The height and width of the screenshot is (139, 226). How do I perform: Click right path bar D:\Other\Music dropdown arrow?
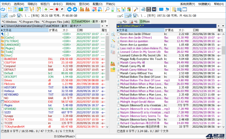click(x=118, y=26)
